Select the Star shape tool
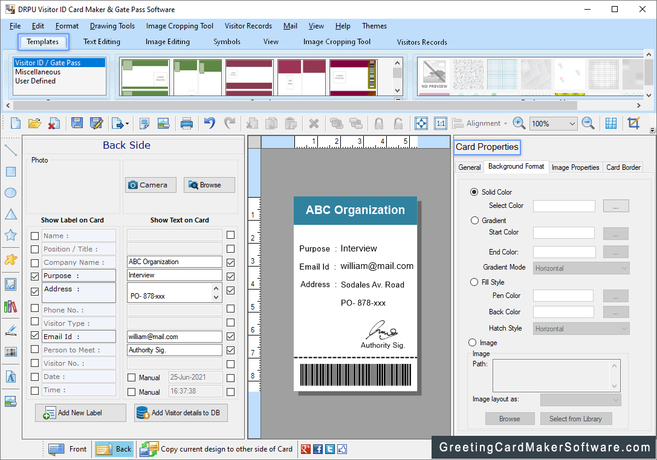This screenshot has width=657, height=460. coord(10,235)
